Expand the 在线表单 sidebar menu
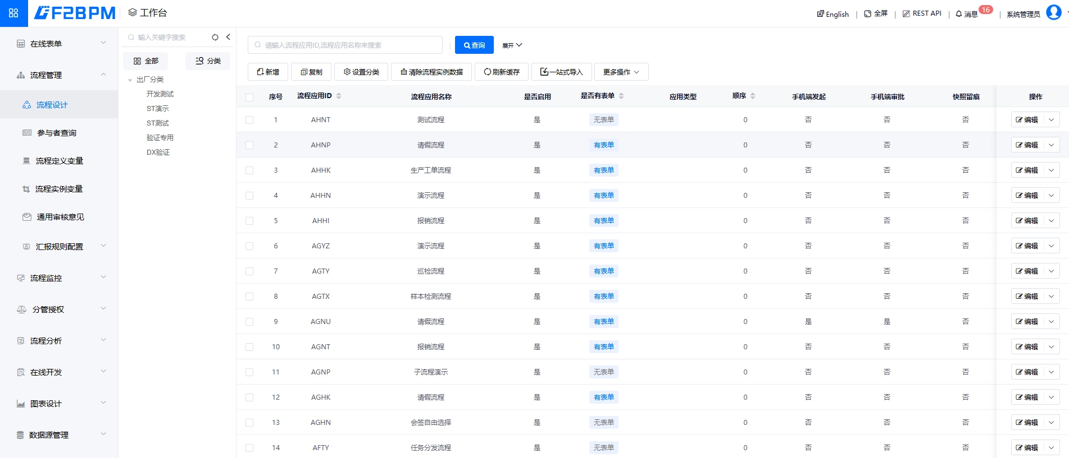The height and width of the screenshot is (458, 1069). (x=59, y=44)
